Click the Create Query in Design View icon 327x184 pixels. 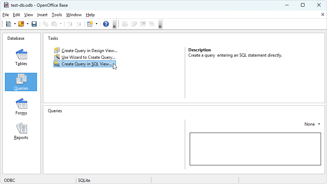(57, 50)
